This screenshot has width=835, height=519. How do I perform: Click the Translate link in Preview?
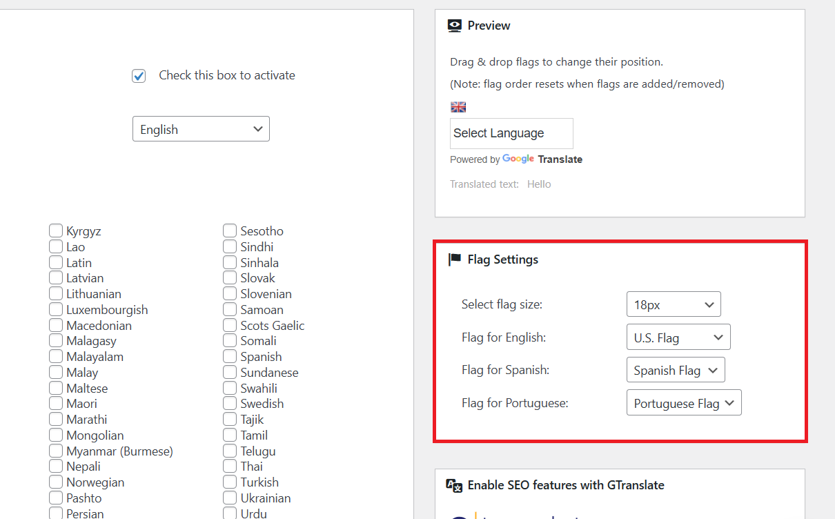[560, 159]
